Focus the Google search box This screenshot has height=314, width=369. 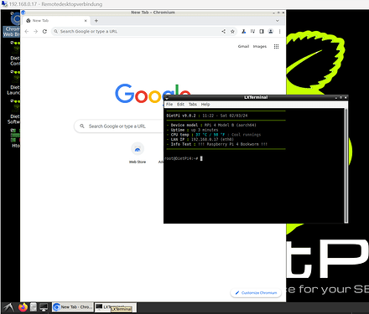pyautogui.click(x=120, y=126)
